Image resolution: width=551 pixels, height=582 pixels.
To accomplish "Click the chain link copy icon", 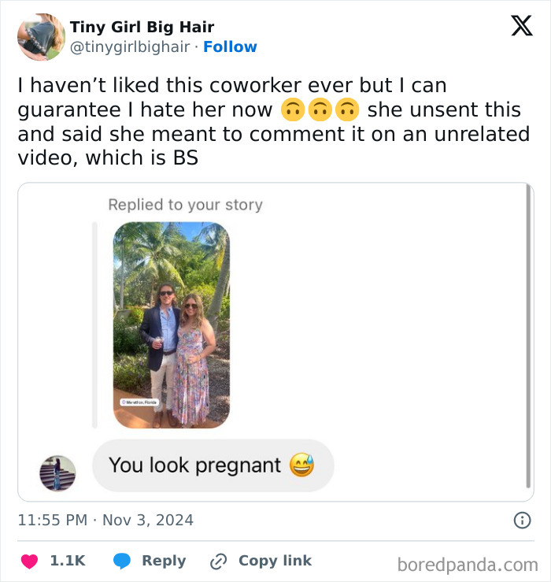I will pos(218,561).
